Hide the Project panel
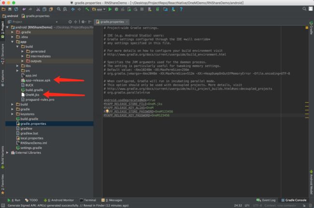The image size is (314, 208). pyautogui.click(x=90, y=22)
